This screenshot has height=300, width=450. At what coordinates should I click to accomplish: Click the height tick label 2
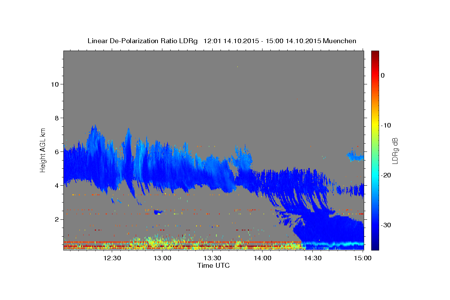[57, 219]
